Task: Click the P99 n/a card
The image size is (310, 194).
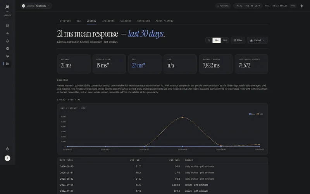Action: click(x=180, y=64)
